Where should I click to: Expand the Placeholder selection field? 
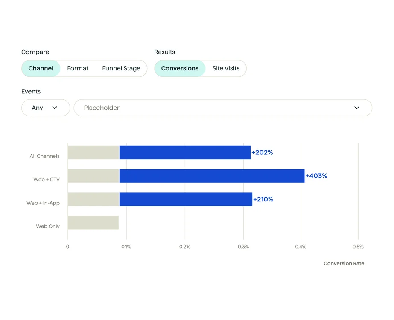tap(223, 108)
